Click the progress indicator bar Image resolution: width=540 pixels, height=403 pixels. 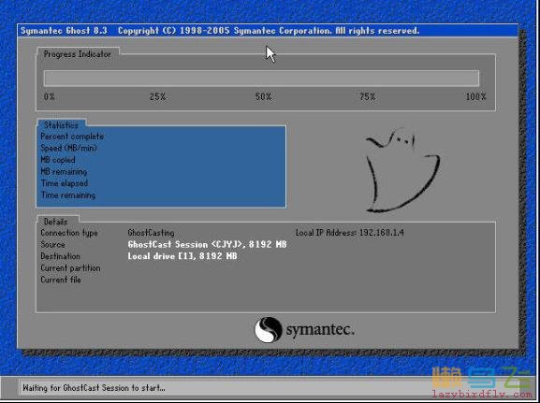(x=261, y=79)
